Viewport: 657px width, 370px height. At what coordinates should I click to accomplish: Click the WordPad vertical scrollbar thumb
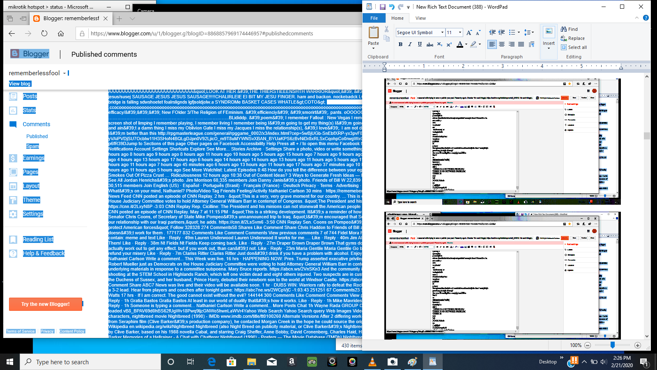[x=647, y=136]
